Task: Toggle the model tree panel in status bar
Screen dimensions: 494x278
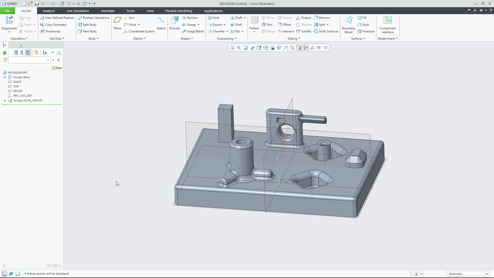Action: (4, 274)
